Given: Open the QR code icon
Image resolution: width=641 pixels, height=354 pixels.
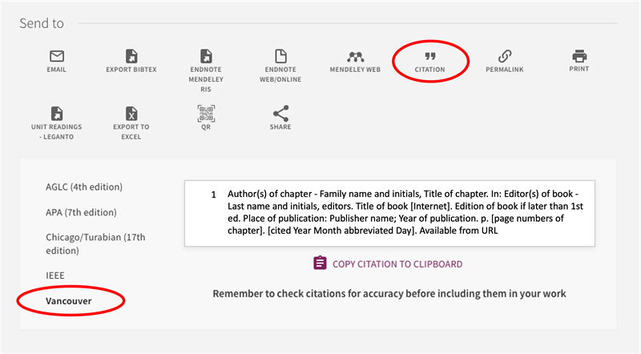Looking at the screenshot, I should tap(206, 114).
